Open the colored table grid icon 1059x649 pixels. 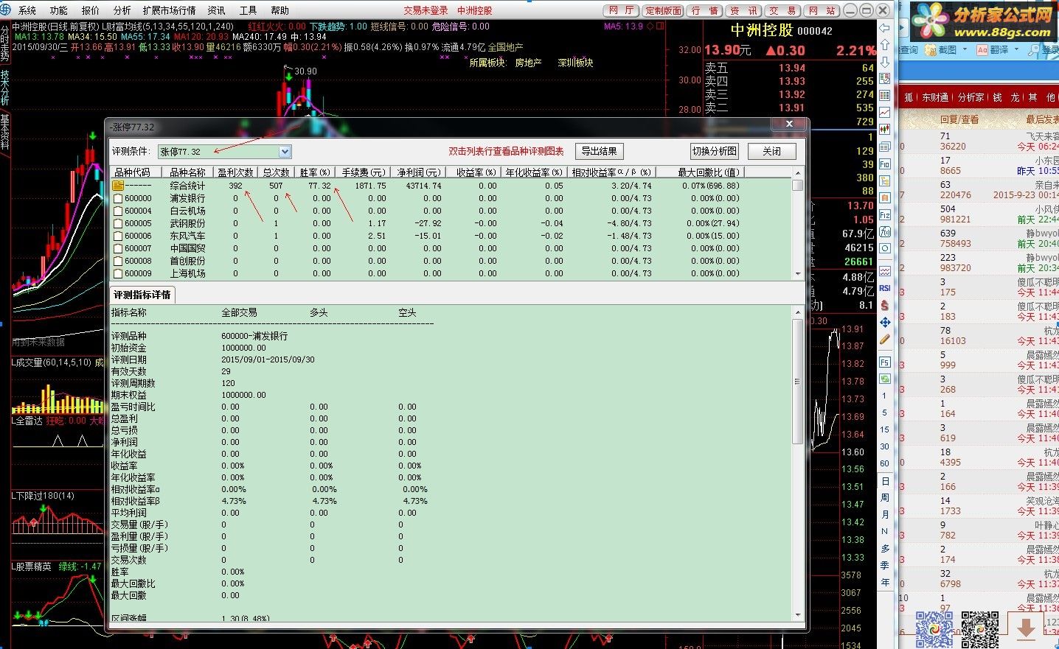[x=884, y=95]
